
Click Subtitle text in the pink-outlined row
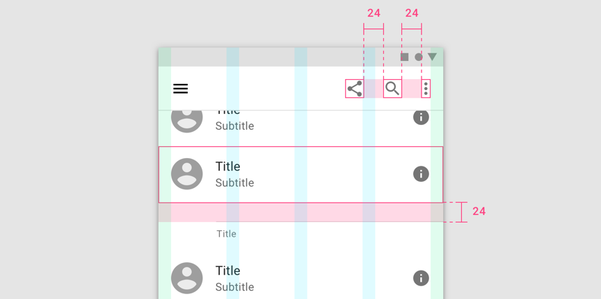[234, 183]
